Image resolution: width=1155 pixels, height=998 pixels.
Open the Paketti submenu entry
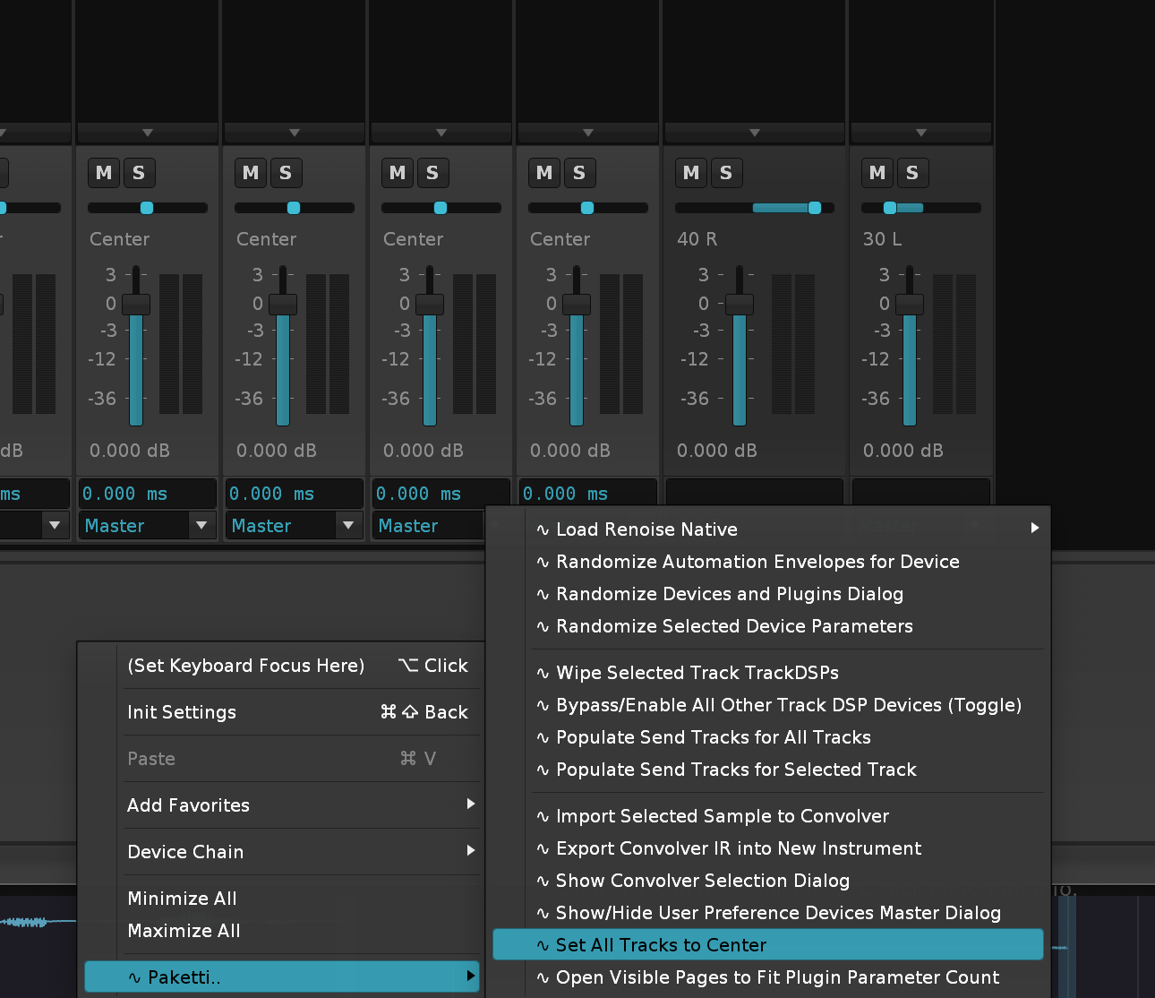pyautogui.click(x=282, y=977)
